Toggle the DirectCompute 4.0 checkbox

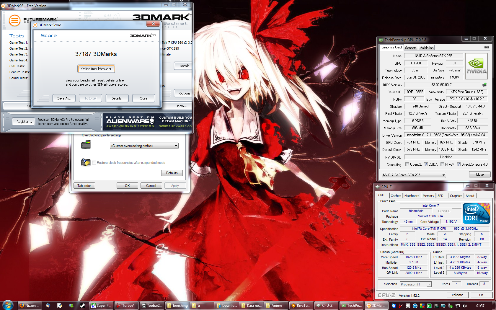pos(459,164)
